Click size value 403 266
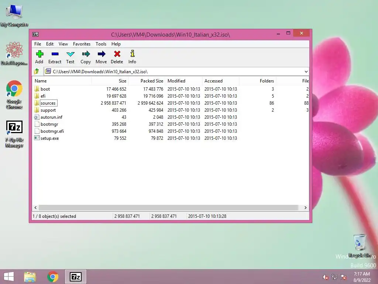This screenshot has height=284, width=378. (x=119, y=110)
